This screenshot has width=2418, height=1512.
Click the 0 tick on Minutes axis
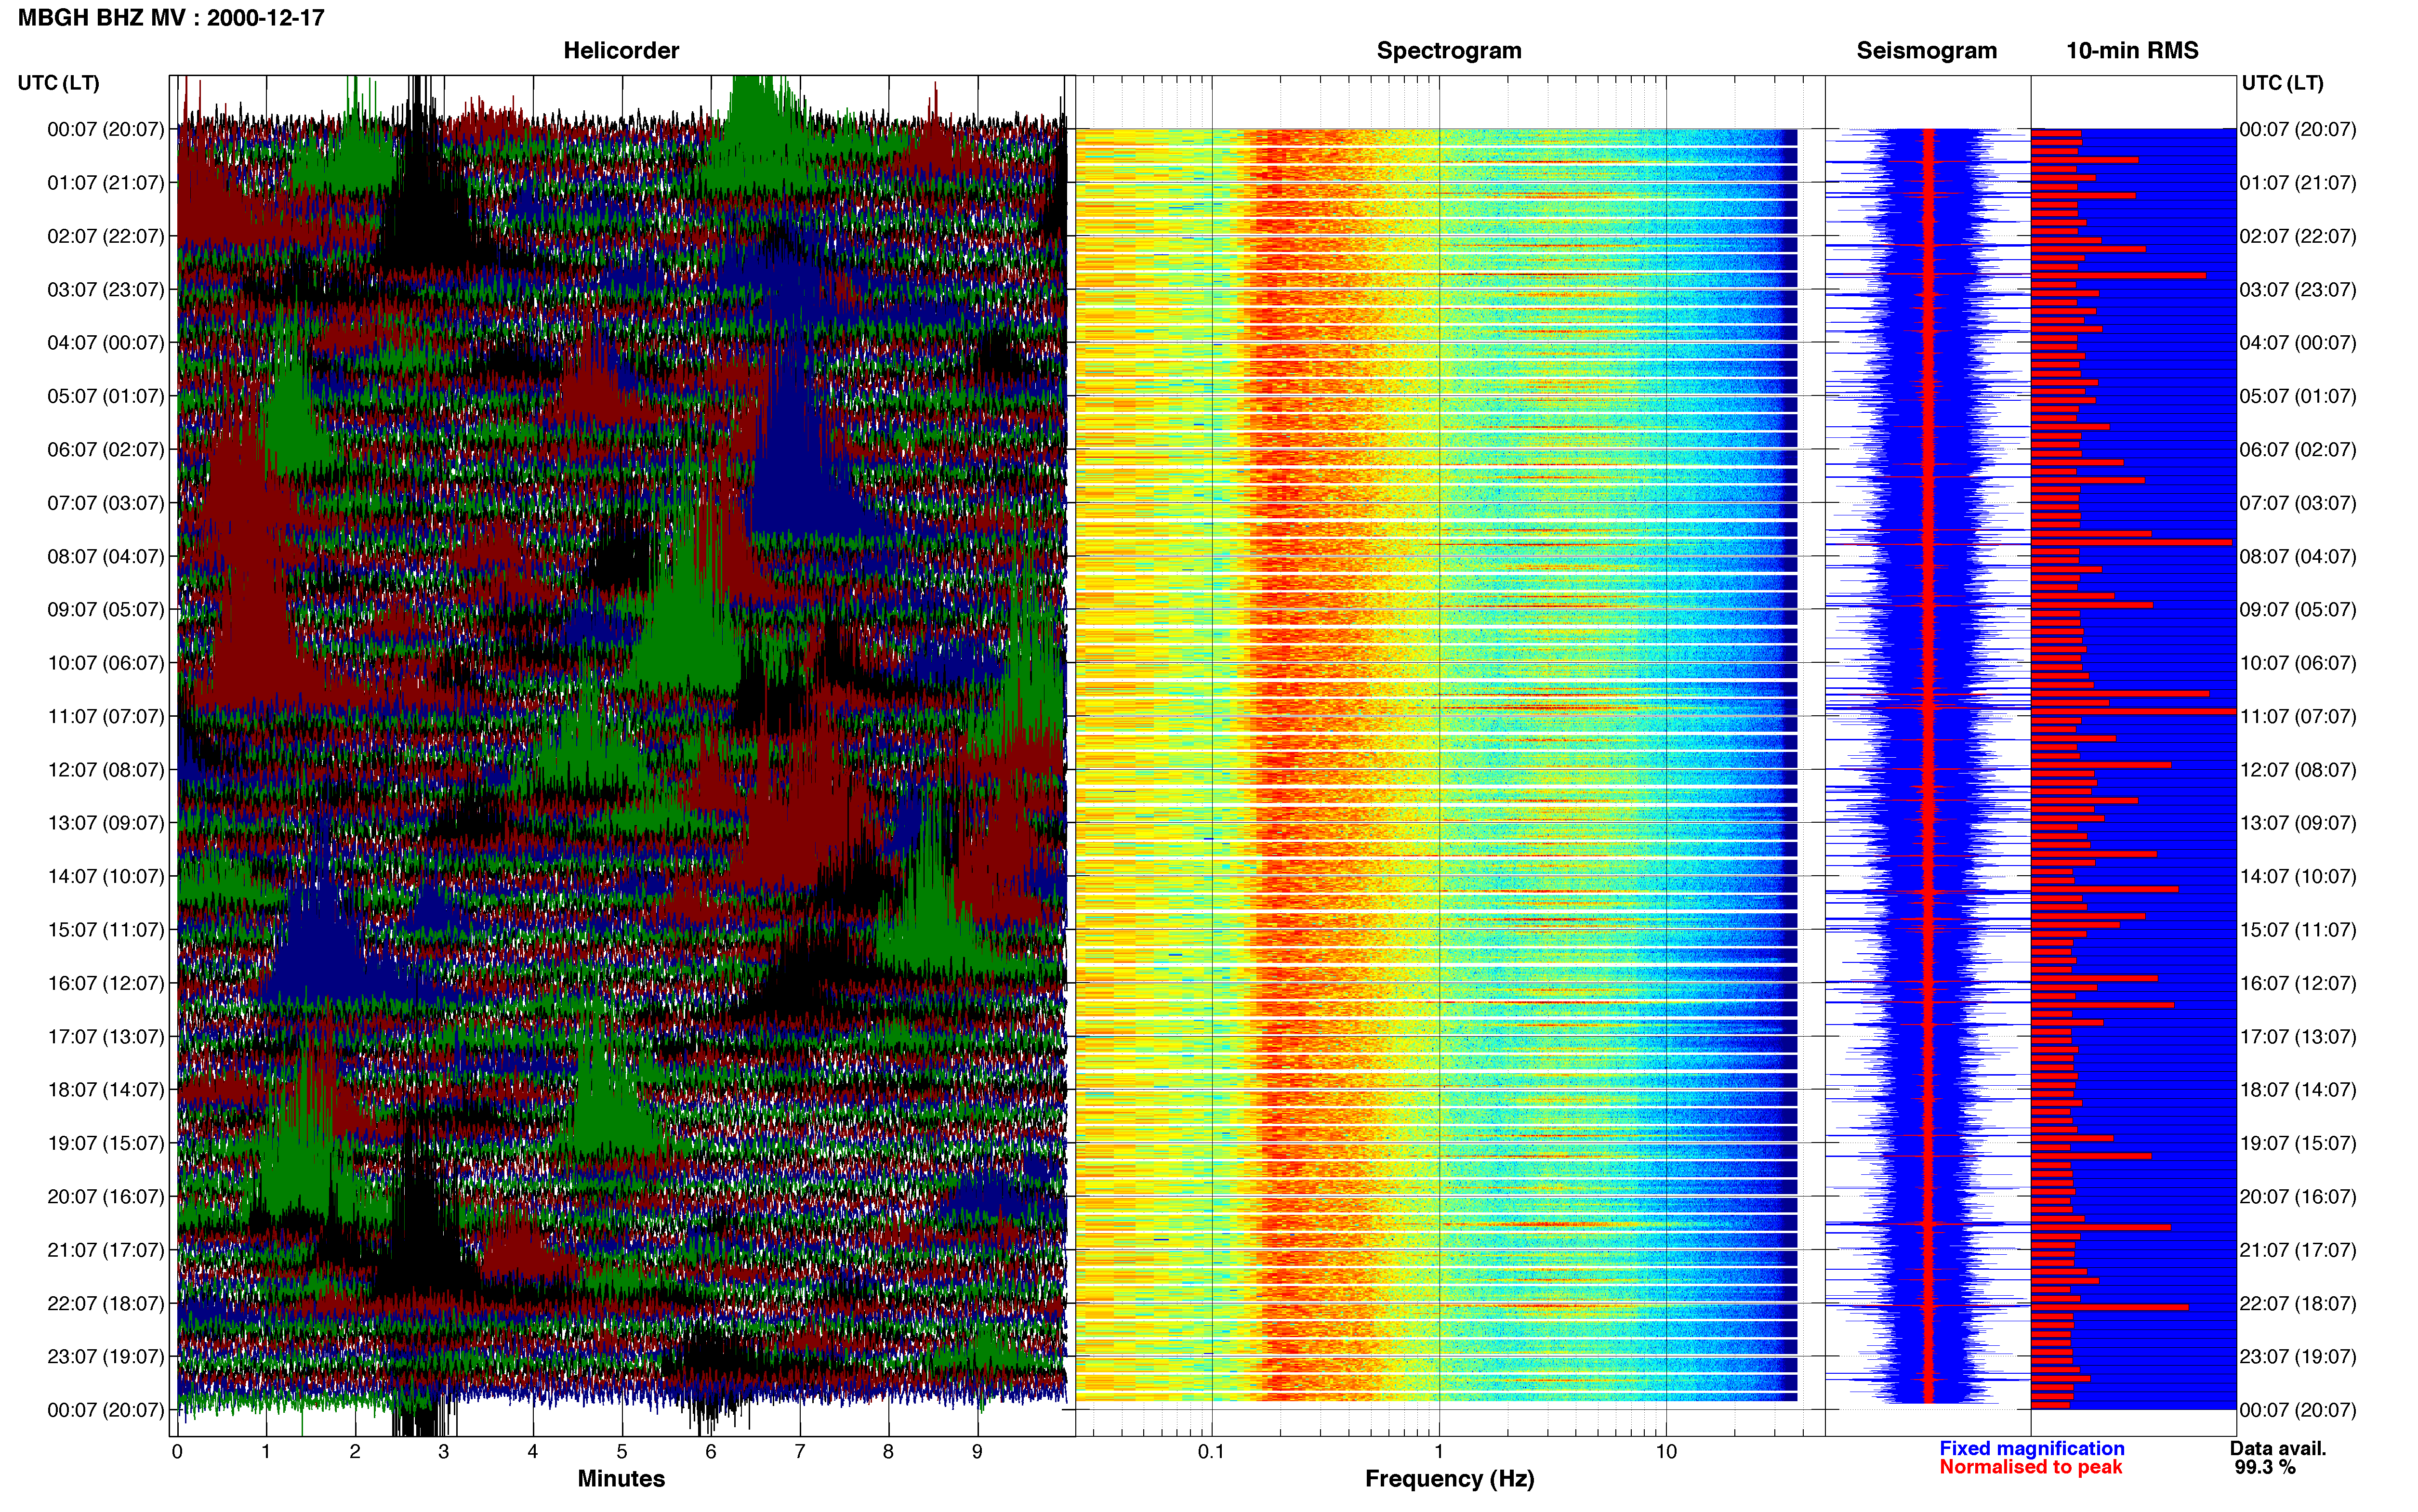[x=177, y=1452]
